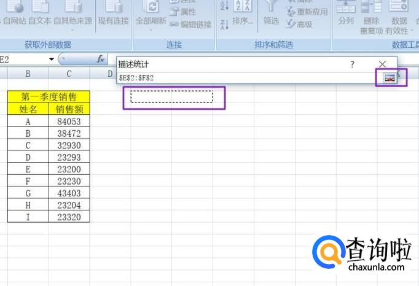Click the 现有连接 existing connections button

click(114, 14)
